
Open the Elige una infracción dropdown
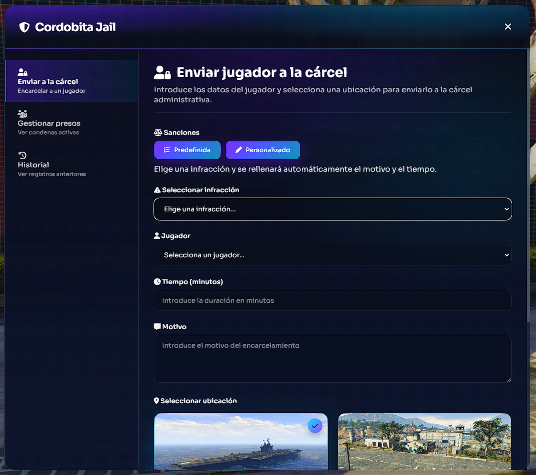(x=333, y=209)
